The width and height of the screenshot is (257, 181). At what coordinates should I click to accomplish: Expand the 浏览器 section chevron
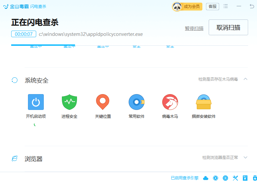pyautogui.click(x=245, y=158)
